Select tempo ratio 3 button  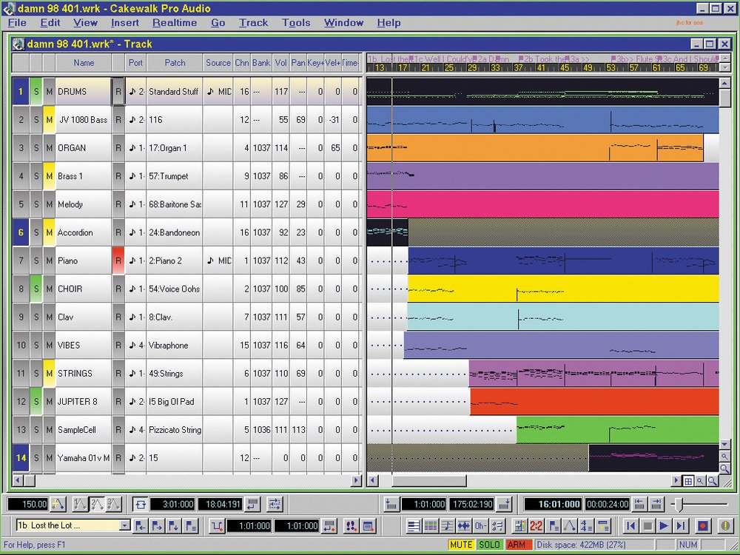pyautogui.click(x=113, y=504)
